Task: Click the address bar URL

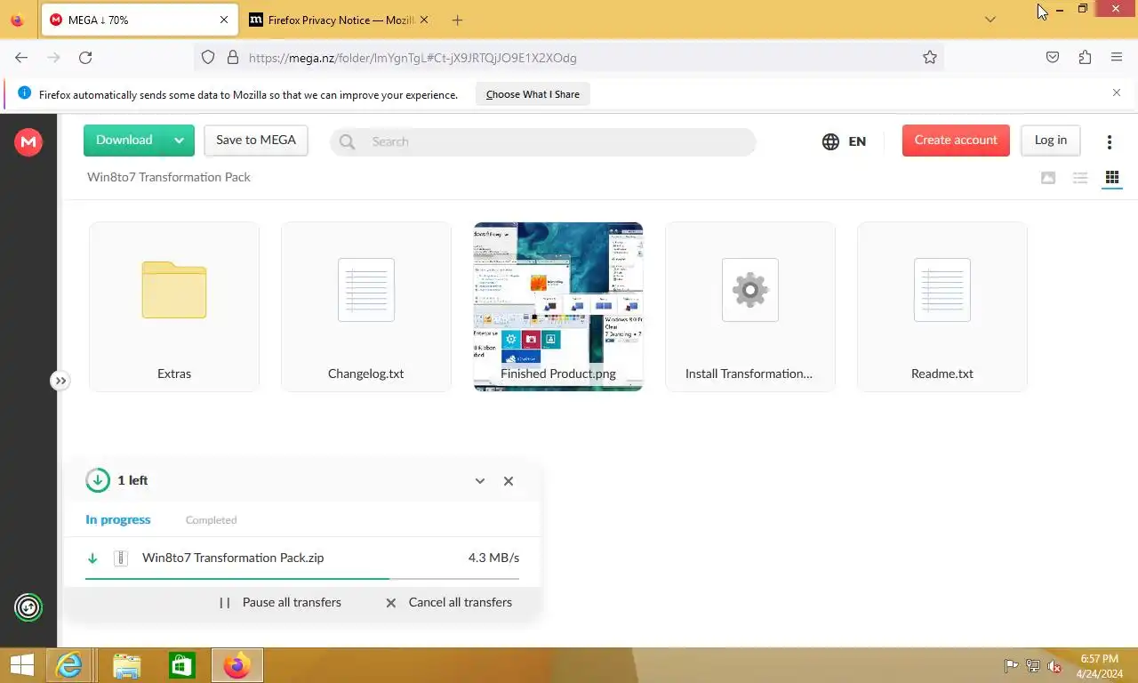Action: 413,58
